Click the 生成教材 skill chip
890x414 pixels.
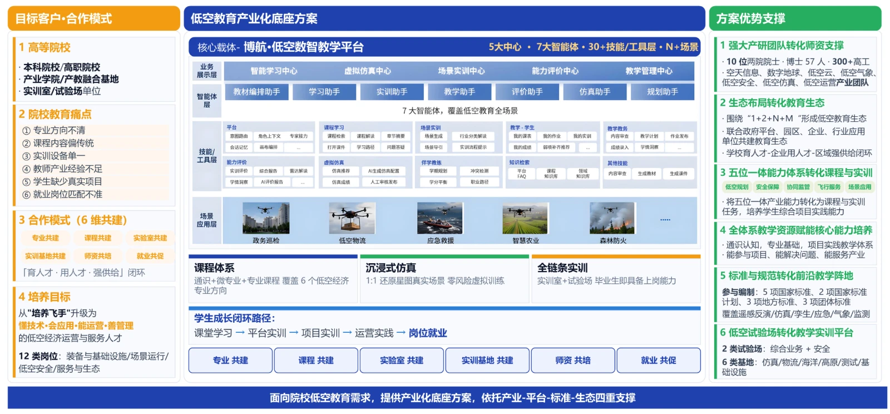tap(647, 174)
